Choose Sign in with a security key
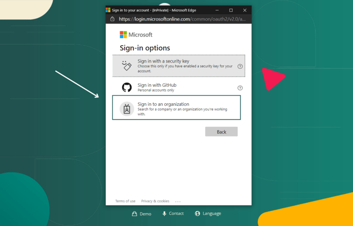 (x=179, y=66)
